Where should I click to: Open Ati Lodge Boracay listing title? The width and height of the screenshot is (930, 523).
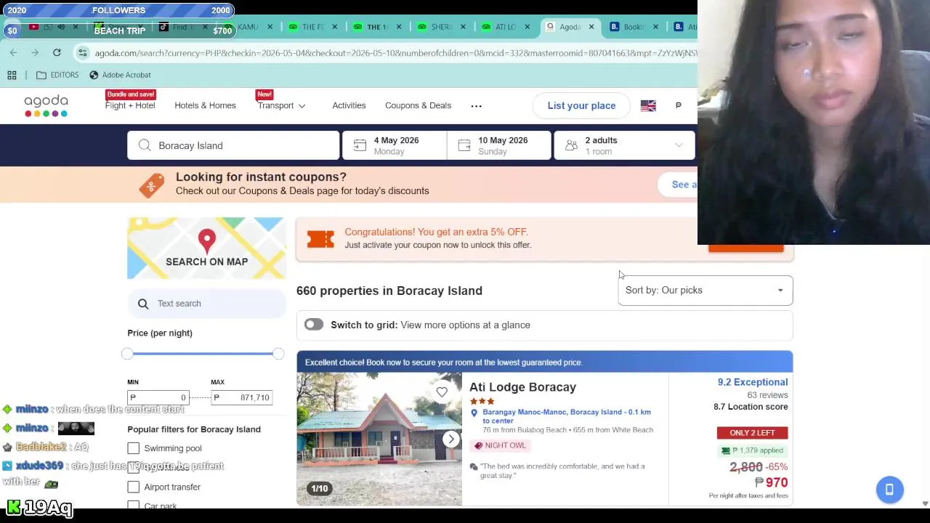point(522,387)
